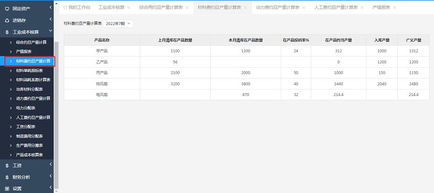Switch to 产值报表 tab
This screenshot has width=434, height=193.
(x=381, y=7)
